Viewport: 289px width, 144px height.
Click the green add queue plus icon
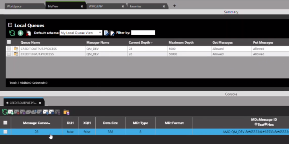coord(20,33)
